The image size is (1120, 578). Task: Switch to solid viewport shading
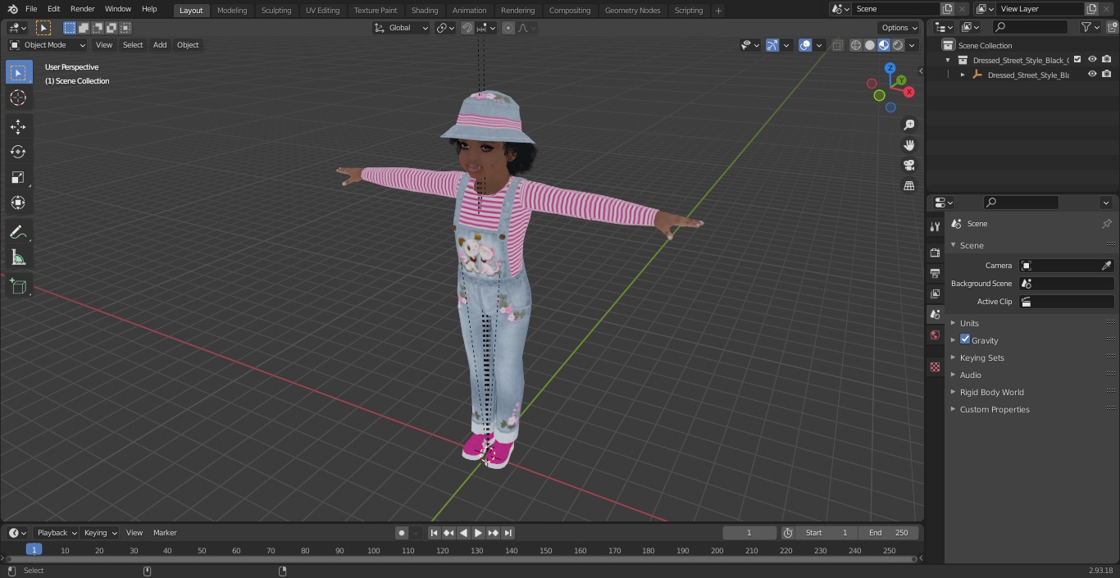(870, 45)
